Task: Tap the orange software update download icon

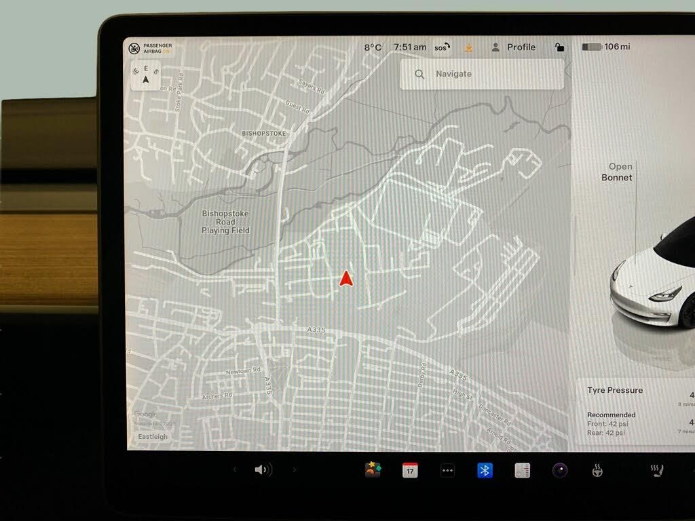Action: pos(468,48)
